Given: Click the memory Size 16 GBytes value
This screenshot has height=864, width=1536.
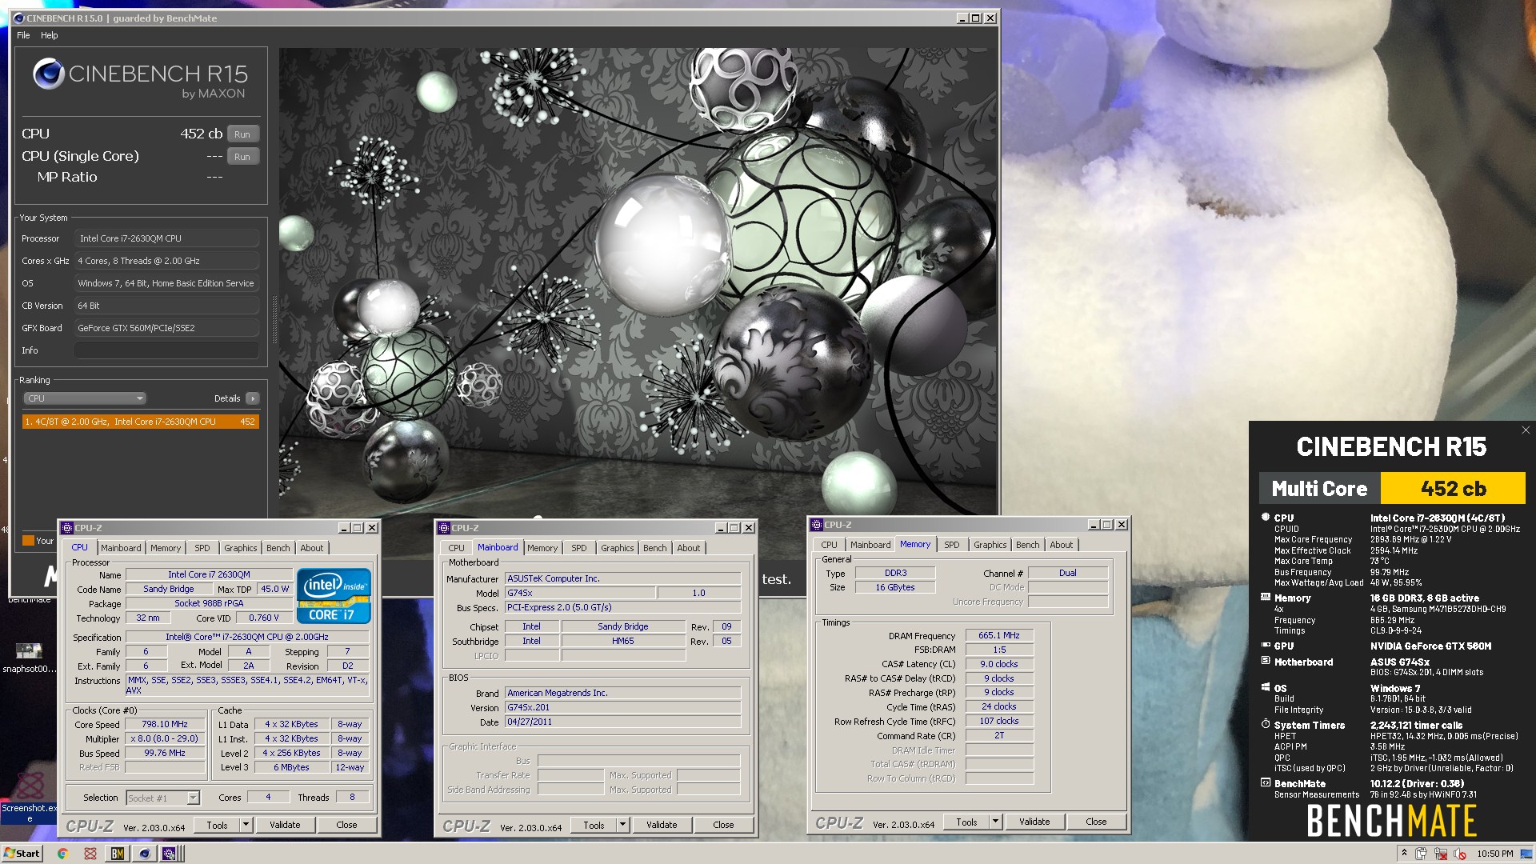Looking at the screenshot, I should click(894, 587).
